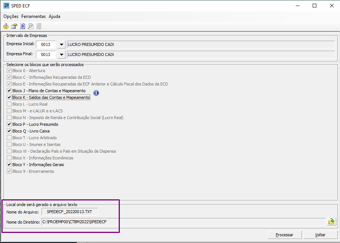
Task: Uncheck Bloco J - Plano de Contas e Mapeamento
Action: tap(9, 91)
